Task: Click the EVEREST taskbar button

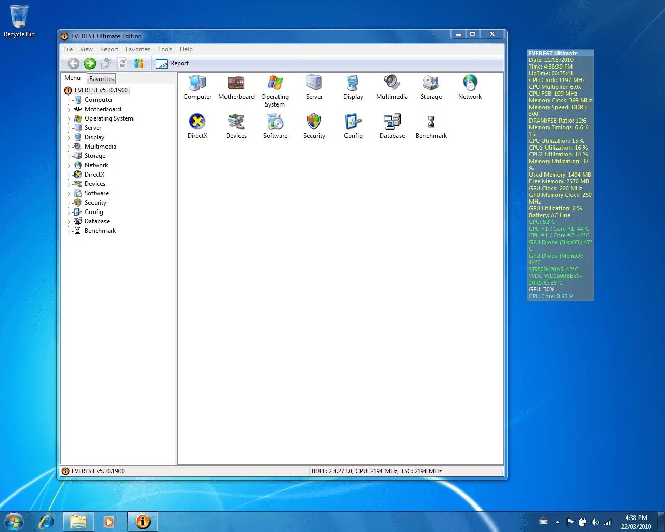Action: point(143,522)
